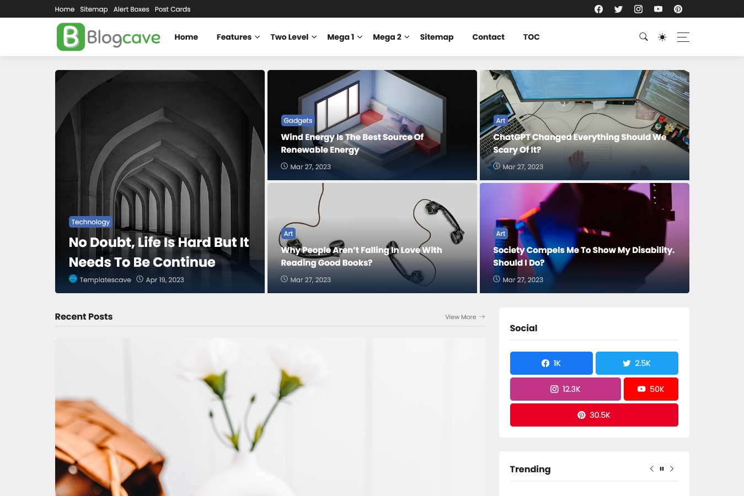Click the Blogcave logo
This screenshot has height=496, width=744.
[108, 36]
